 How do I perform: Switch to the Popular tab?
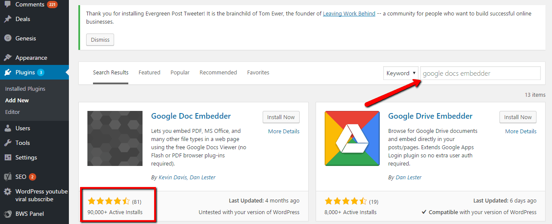(x=180, y=73)
